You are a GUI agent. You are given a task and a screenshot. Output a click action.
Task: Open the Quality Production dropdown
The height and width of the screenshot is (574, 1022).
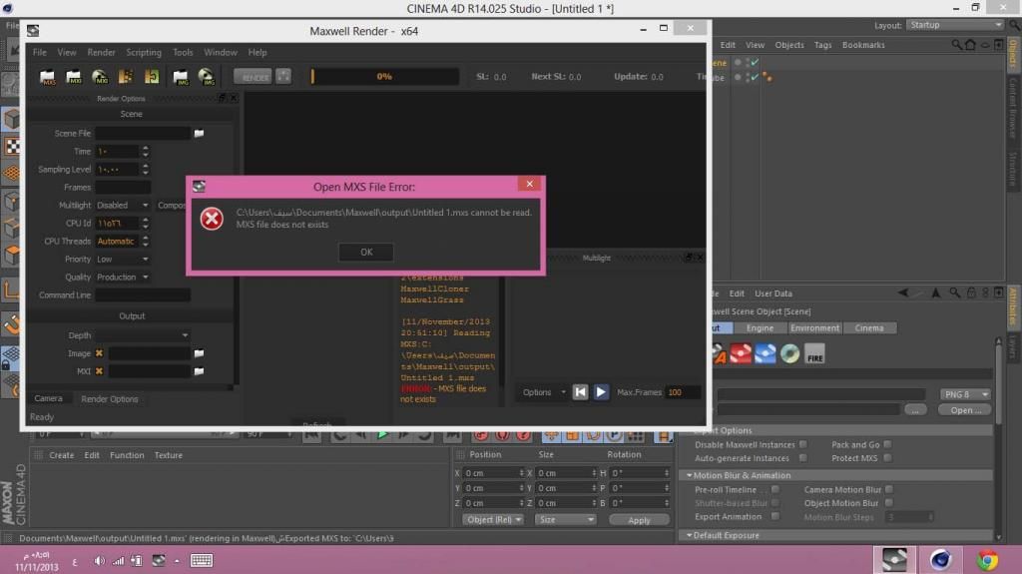123,278
